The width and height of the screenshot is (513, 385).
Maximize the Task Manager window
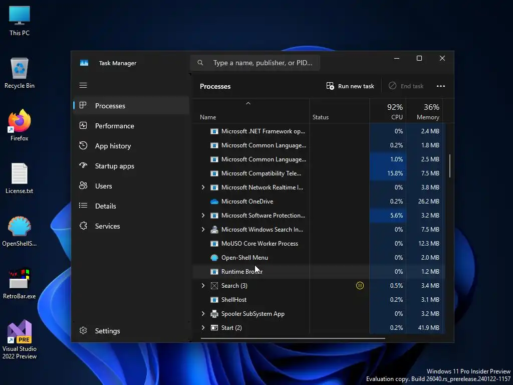(x=419, y=58)
